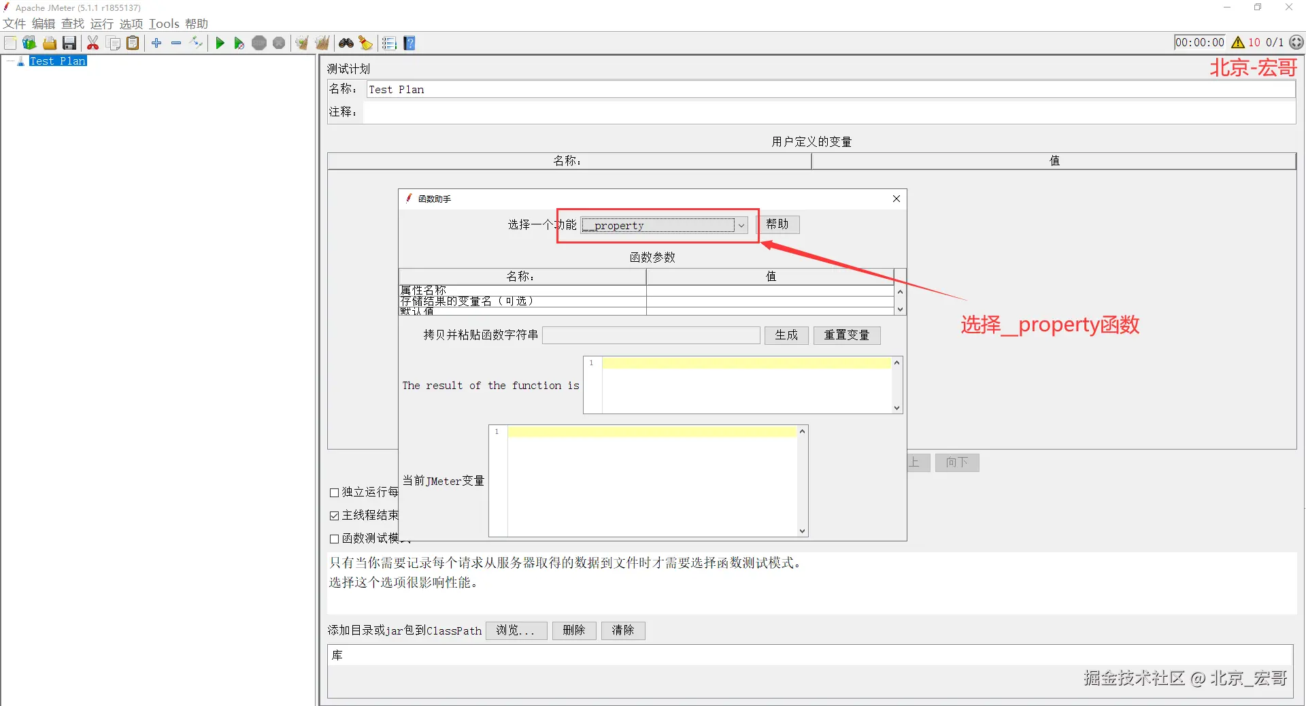Open the 文件 menu

coord(14,24)
